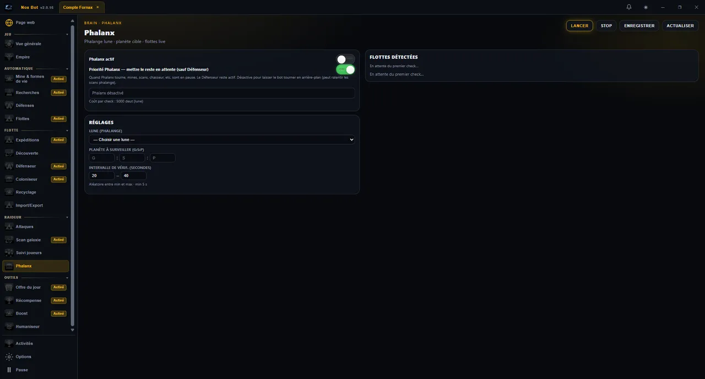Disable the Priorité Phalanx switch
705x379 pixels.
point(345,69)
